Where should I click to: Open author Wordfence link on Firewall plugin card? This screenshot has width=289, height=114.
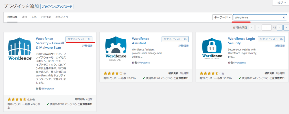[x=48, y=89]
